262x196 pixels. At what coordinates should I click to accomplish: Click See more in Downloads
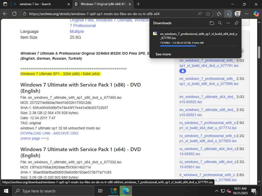(163, 54)
